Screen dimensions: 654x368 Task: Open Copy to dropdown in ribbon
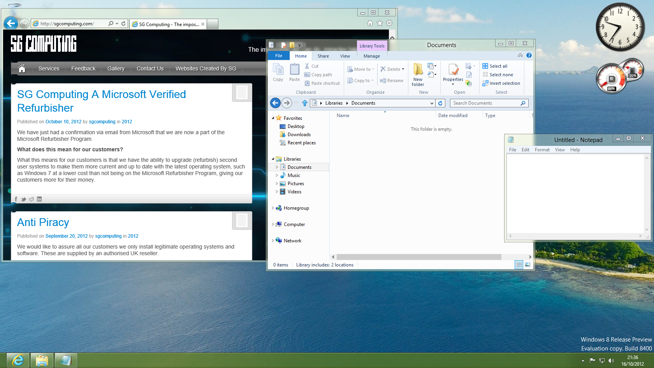tap(360, 81)
